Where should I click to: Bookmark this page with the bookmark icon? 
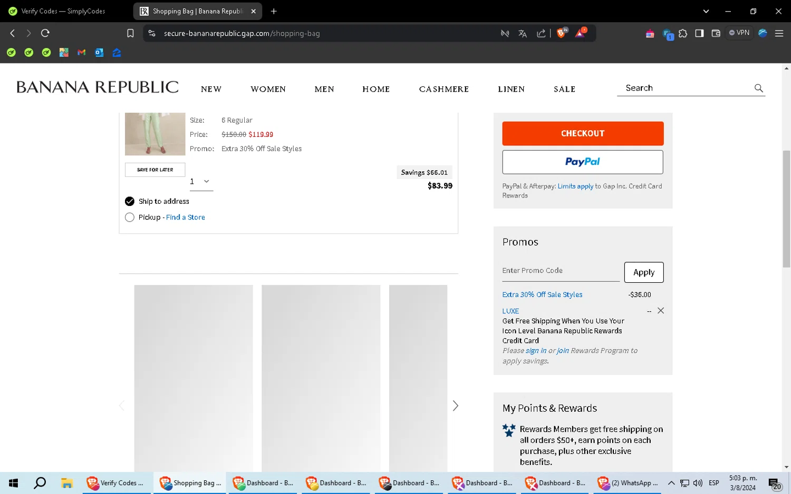pyautogui.click(x=130, y=33)
